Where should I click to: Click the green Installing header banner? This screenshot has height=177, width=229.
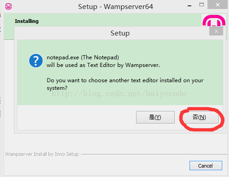(x=103, y=20)
